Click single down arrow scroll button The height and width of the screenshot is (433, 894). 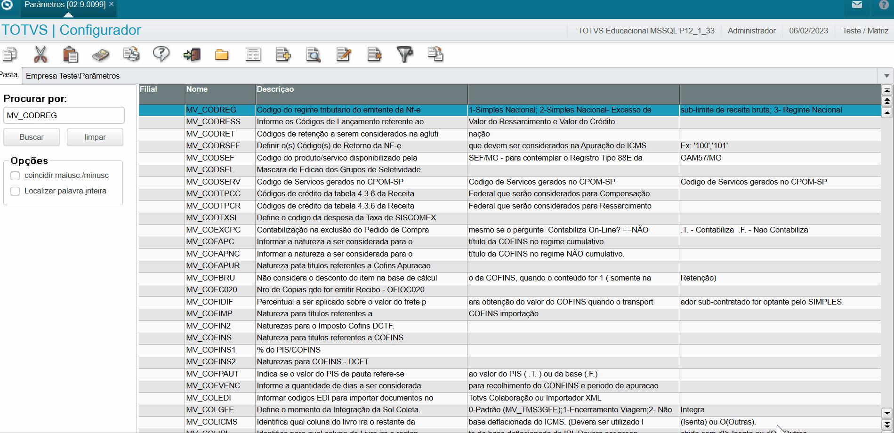887,413
